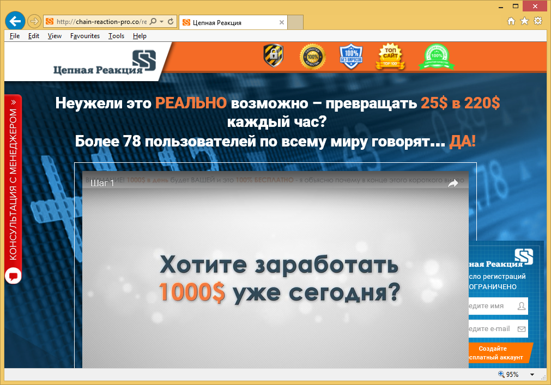Open the Tools menu in menu bar
The image size is (551, 385).
(x=116, y=36)
